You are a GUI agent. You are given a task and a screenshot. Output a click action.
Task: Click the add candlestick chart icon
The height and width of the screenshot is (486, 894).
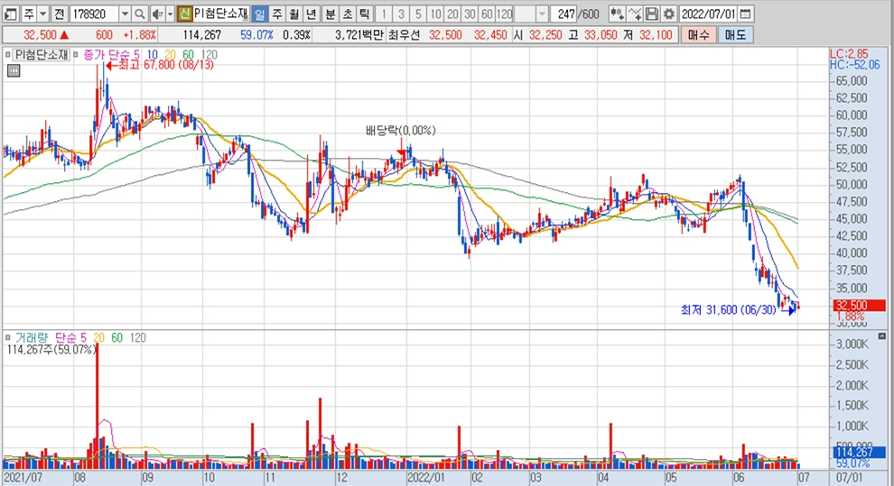click(x=617, y=14)
